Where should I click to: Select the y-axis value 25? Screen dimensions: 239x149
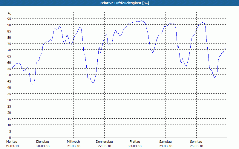coord(9,106)
